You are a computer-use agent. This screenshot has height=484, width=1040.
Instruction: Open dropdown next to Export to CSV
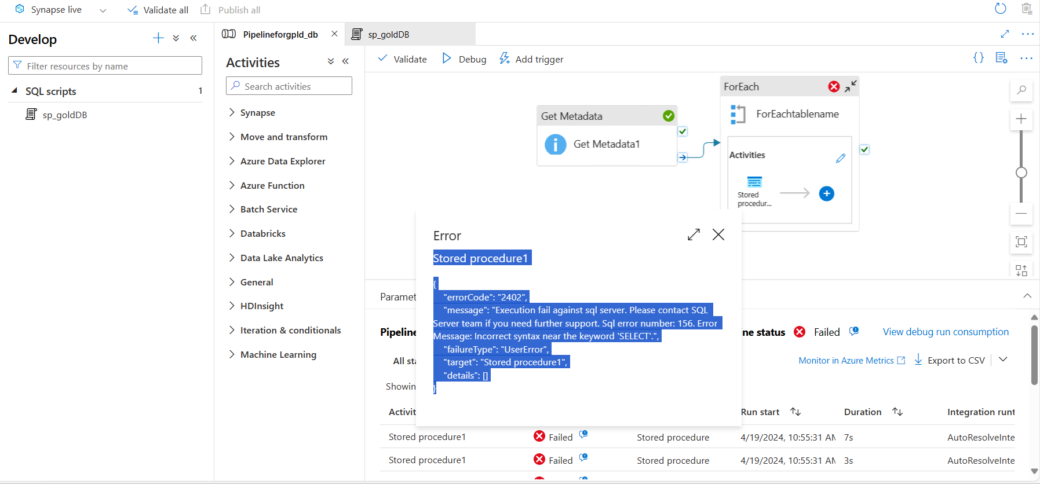click(1003, 360)
